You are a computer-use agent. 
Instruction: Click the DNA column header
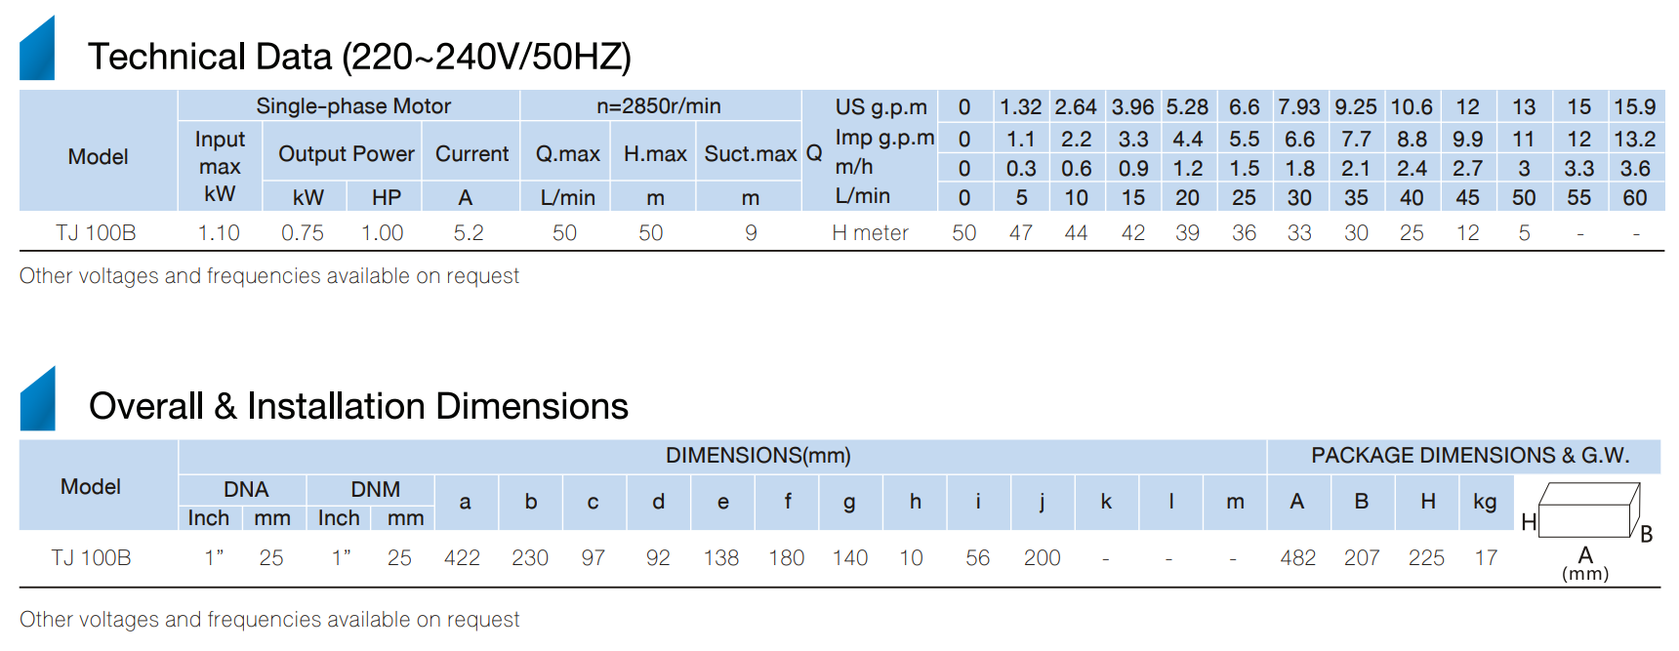(x=245, y=489)
